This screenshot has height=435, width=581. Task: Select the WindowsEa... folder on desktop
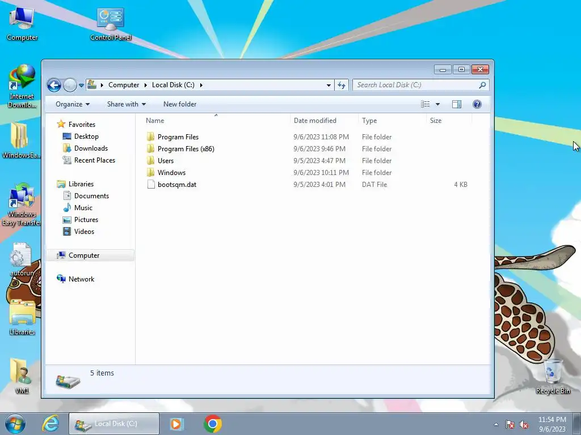click(x=20, y=140)
